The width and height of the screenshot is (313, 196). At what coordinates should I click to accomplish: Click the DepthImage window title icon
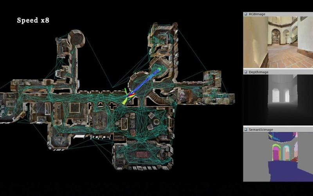[x=246, y=72]
